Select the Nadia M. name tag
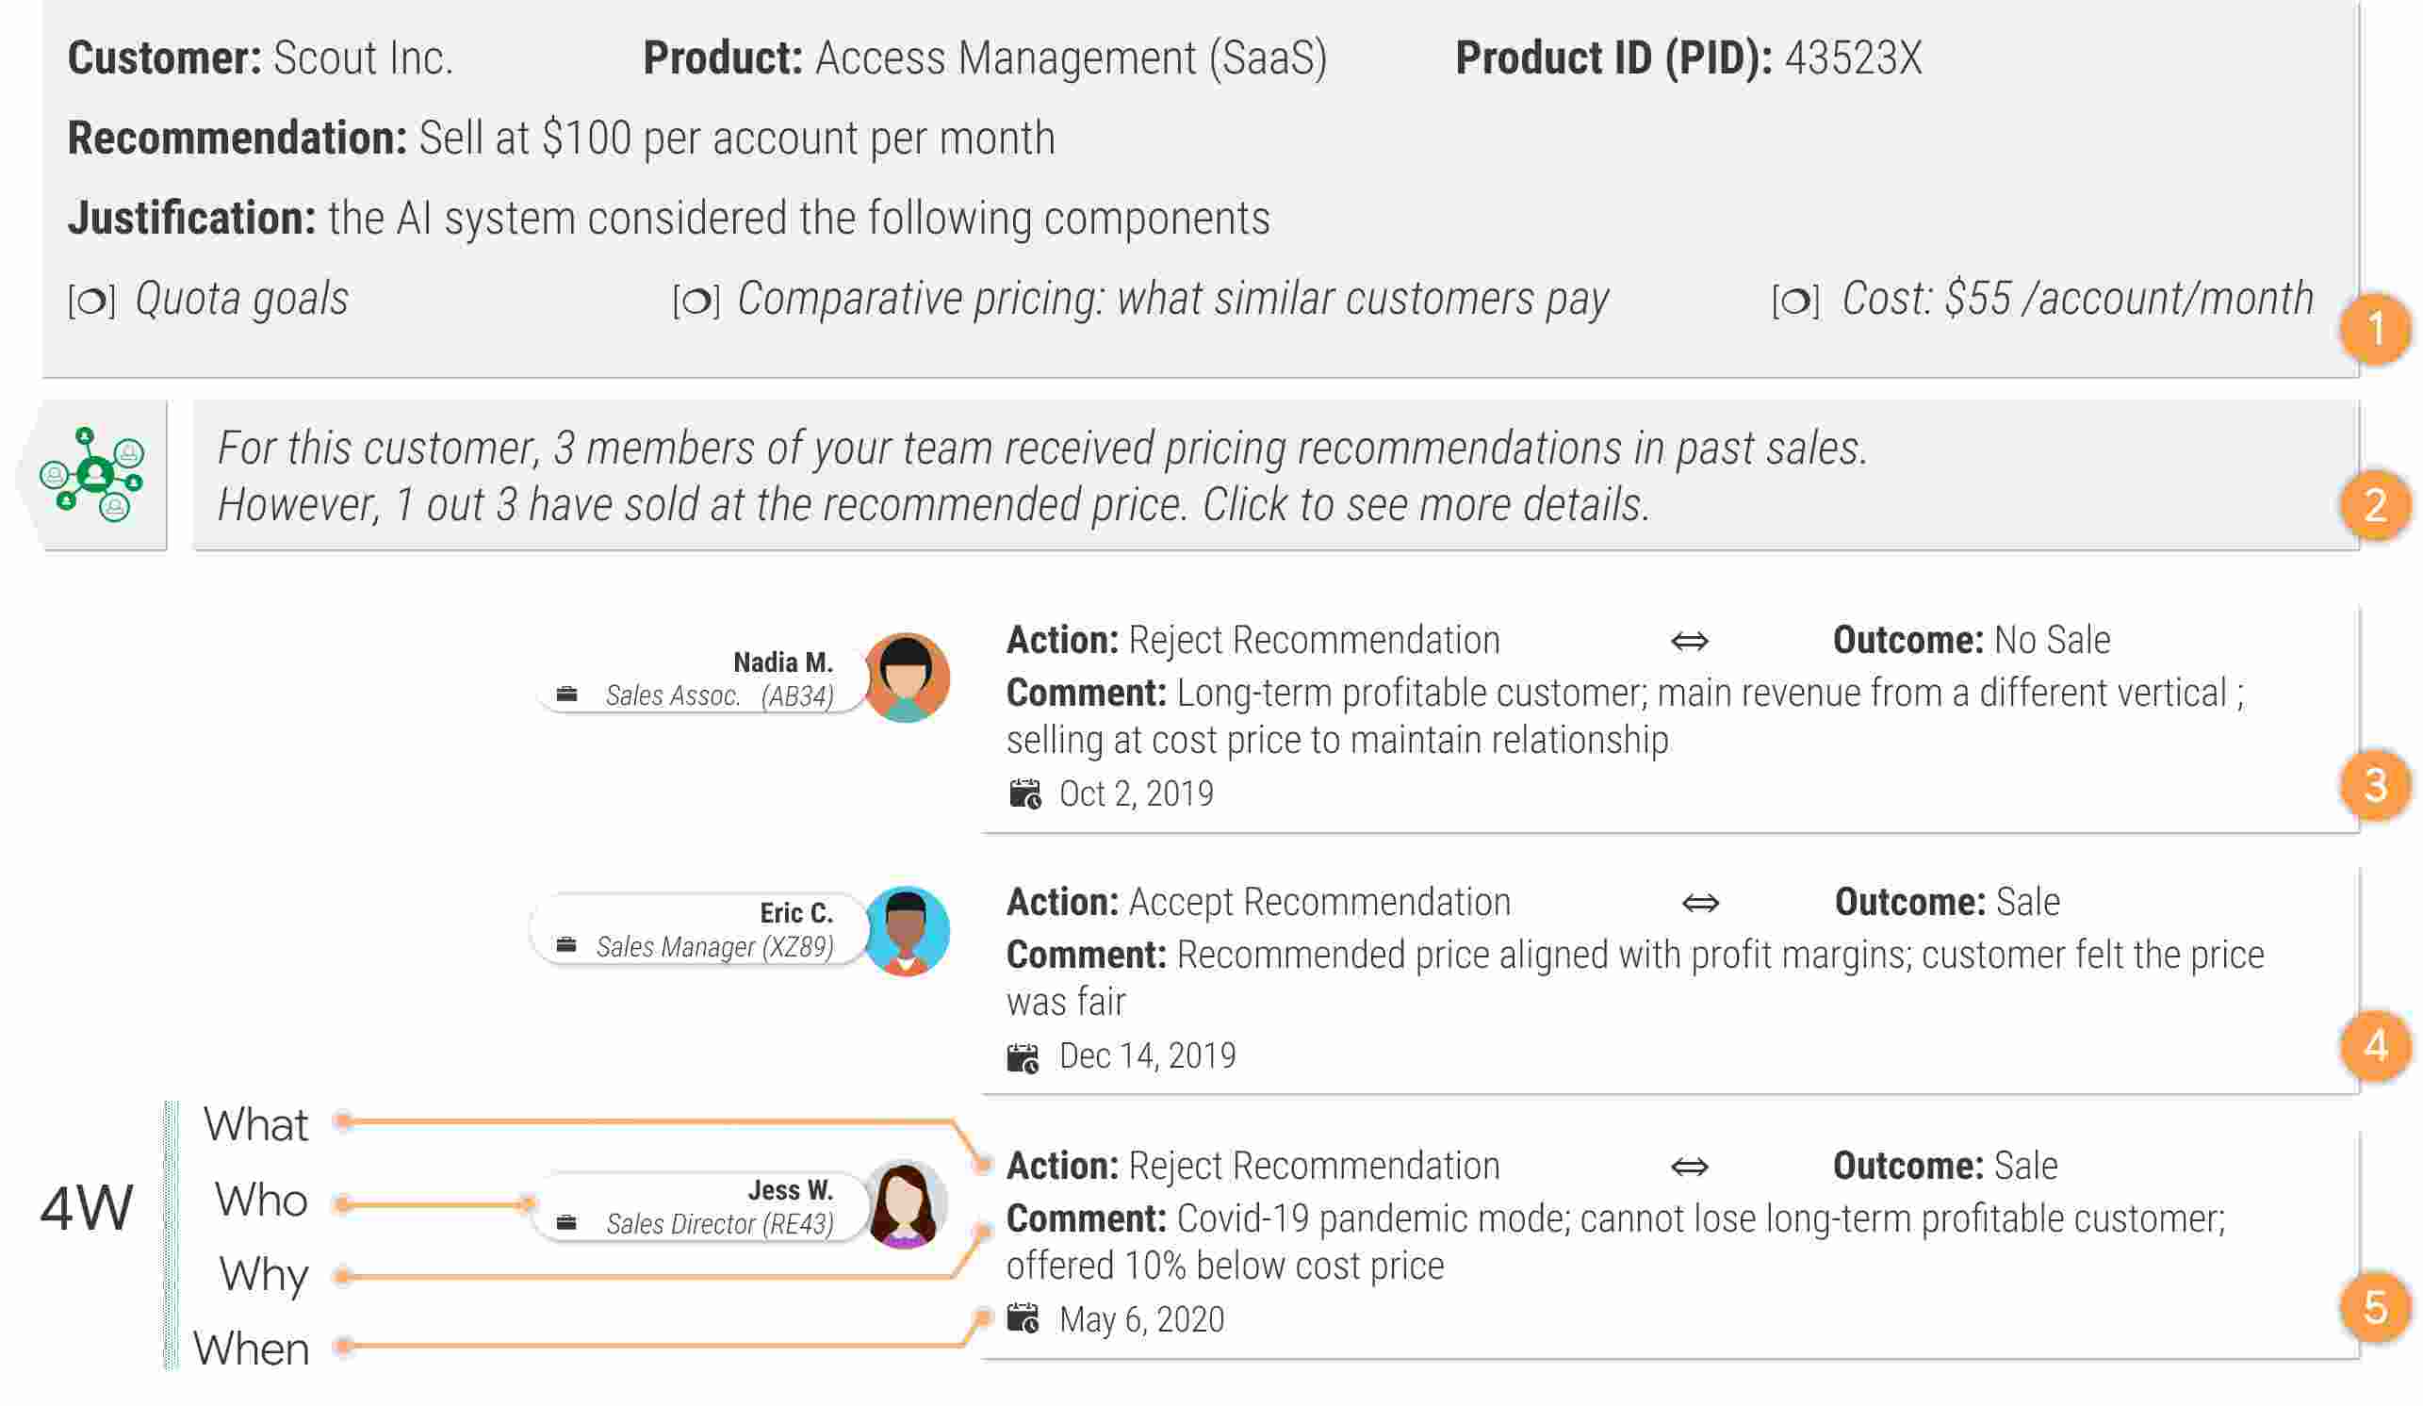Viewport: 2423px width, 1406px height. coord(702,678)
